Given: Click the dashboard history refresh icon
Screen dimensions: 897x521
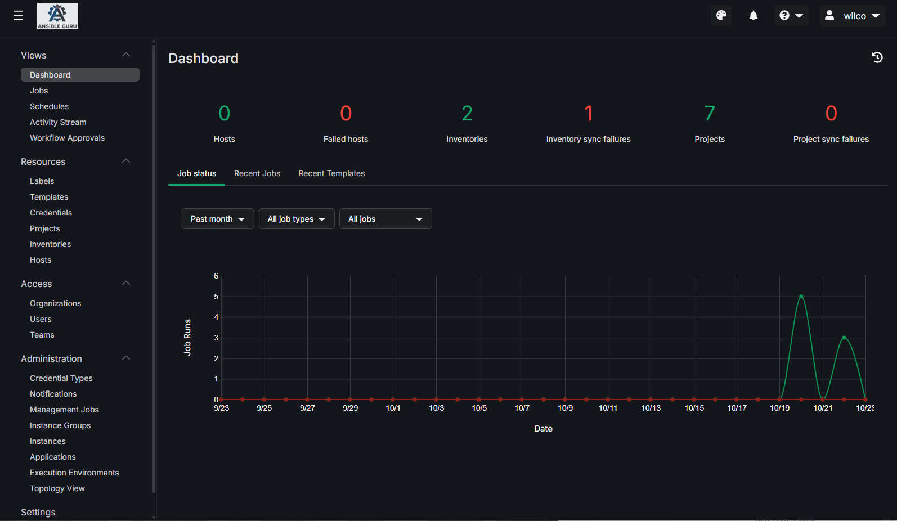Looking at the screenshot, I should [877, 57].
